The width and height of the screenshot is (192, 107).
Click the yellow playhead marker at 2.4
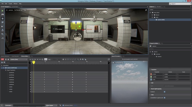[34, 62]
